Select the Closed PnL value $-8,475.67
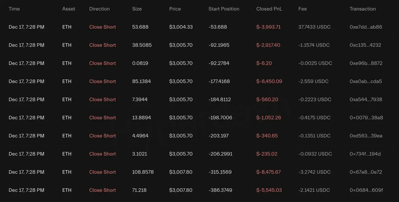Screen dimensions: 399x202 click(x=269, y=172)
